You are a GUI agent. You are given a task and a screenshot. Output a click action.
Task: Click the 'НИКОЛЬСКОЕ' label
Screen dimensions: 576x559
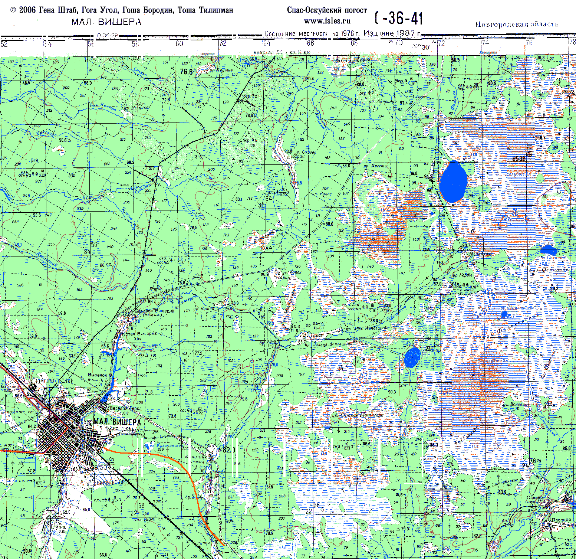[111, 483]
